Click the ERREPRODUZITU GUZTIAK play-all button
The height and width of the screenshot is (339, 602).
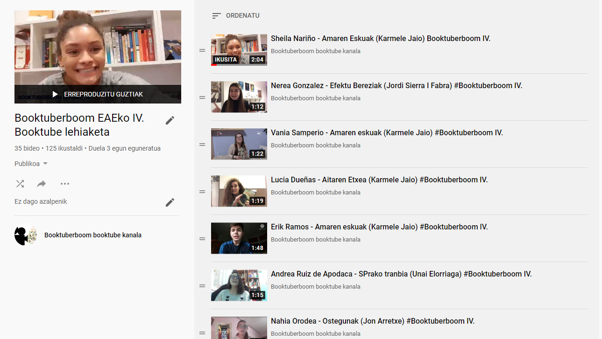(98, 94)
